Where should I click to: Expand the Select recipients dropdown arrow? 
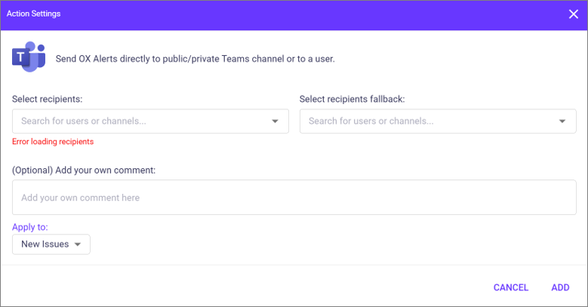pyautogui.click(x=275, y=121)
